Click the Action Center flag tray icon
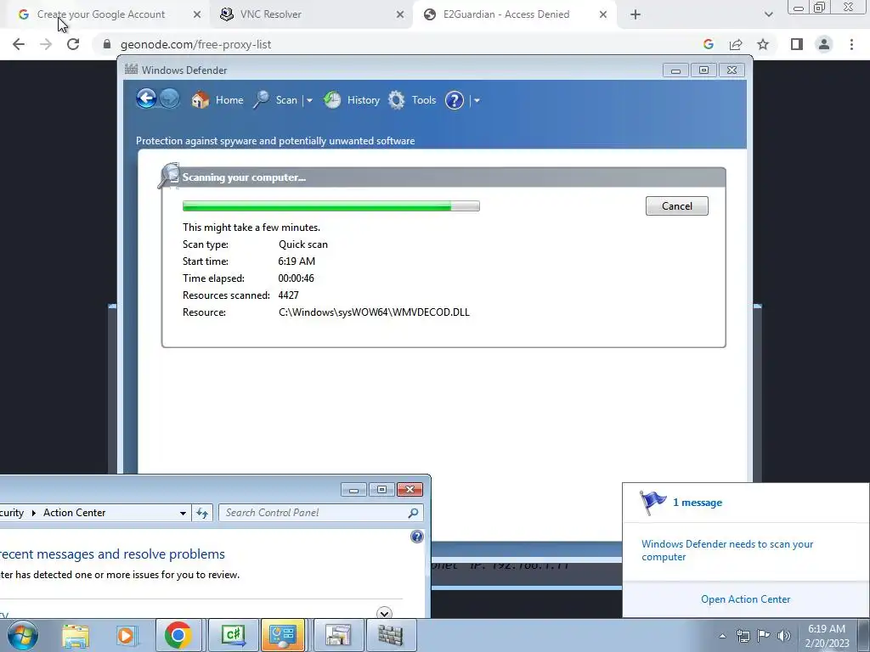The height and width of the screenshot is (652, 870). [x=764, y=636]
